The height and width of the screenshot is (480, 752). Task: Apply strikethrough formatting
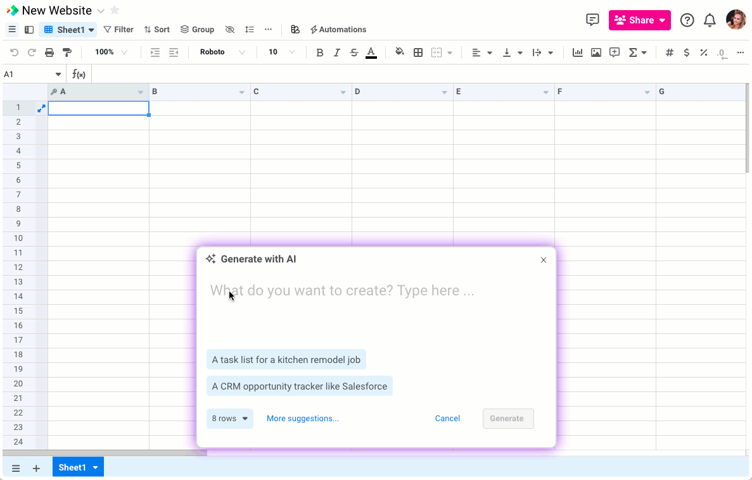click(x=354, y=52)
